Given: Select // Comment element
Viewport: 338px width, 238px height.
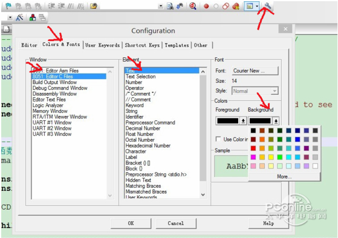Looking at the screenshot, I should (x=162, y=100).
